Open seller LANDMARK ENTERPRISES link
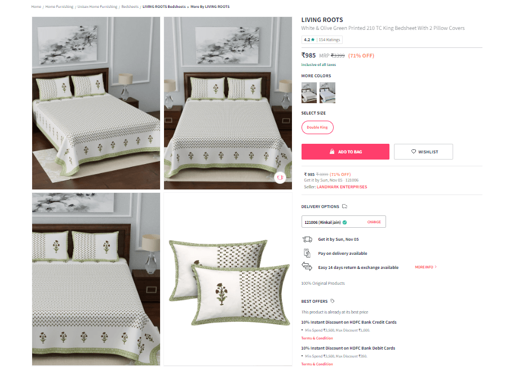 point(342,187)
